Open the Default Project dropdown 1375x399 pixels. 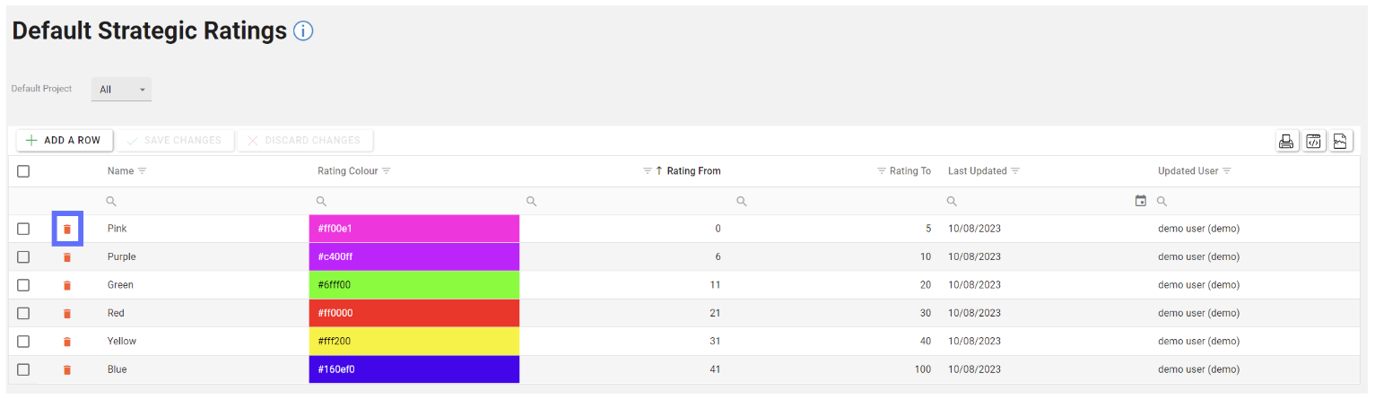point(122,90)
